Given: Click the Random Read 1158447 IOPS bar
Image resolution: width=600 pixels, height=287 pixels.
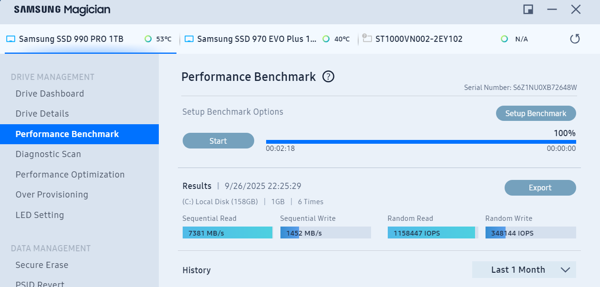Looking at the screenshot, I should pos(433,233).
